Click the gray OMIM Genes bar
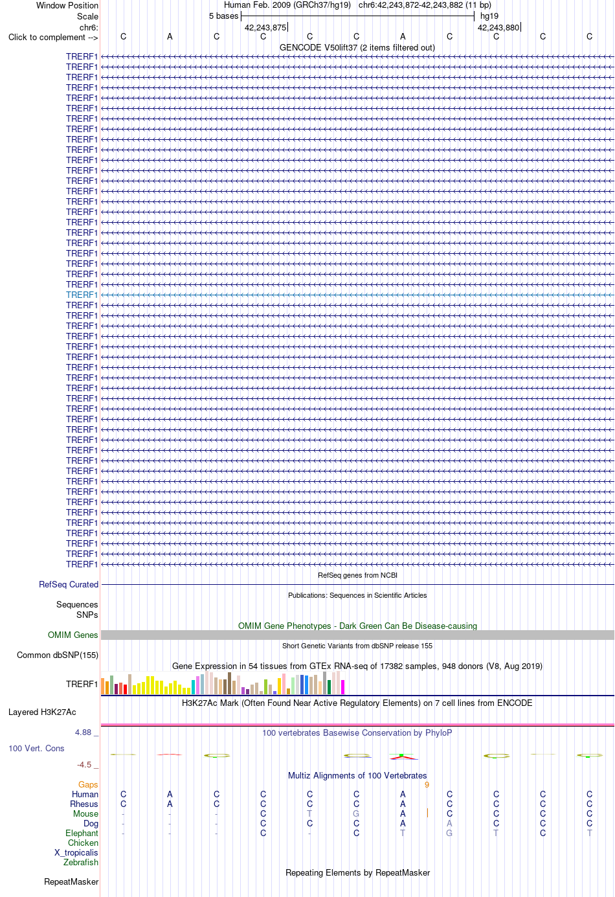 [x=357, y=635]
